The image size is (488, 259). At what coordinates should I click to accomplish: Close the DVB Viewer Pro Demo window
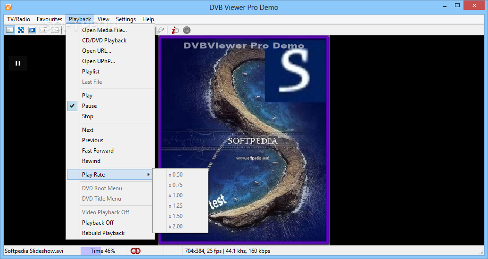point(474,6)
